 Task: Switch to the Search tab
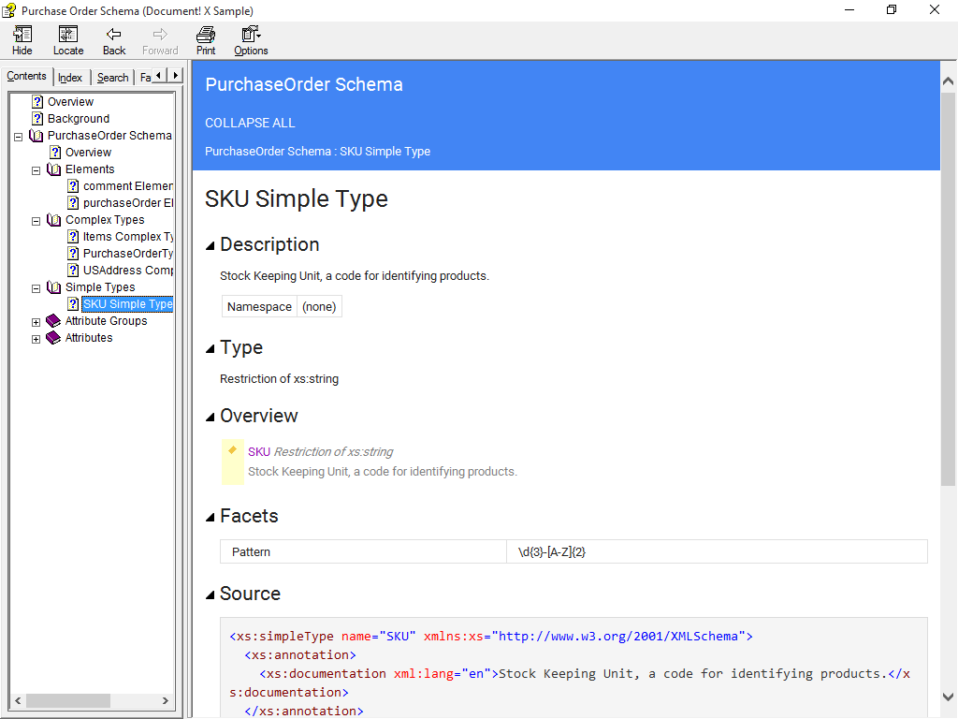(x=113, y=78)
